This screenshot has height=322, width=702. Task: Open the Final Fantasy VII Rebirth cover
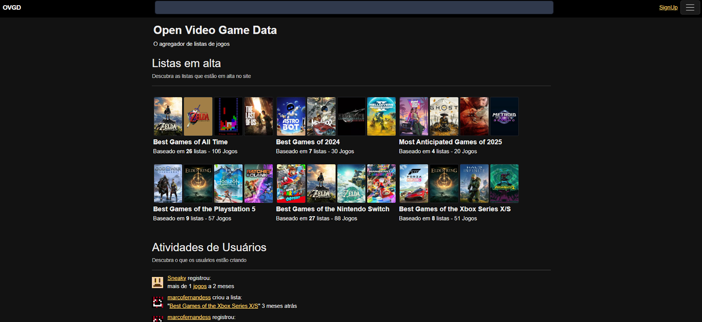(351, 116)
